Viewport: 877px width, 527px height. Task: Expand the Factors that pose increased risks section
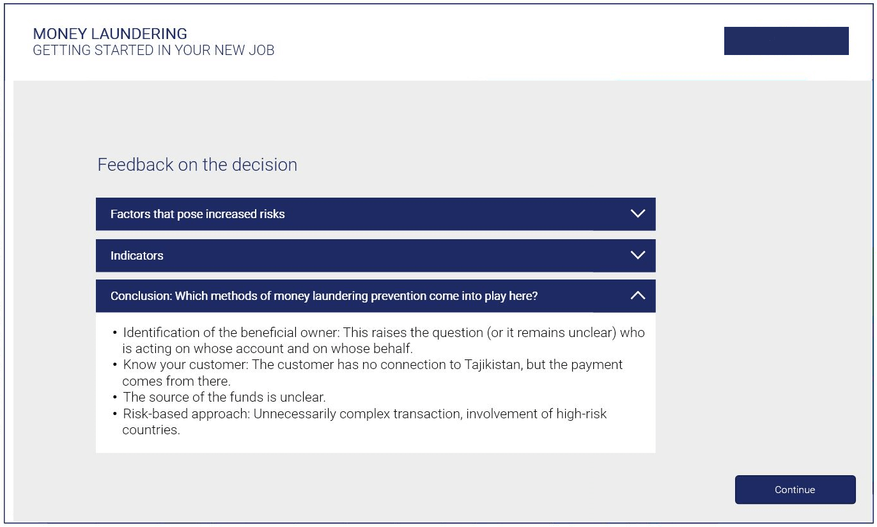[376, 214]
